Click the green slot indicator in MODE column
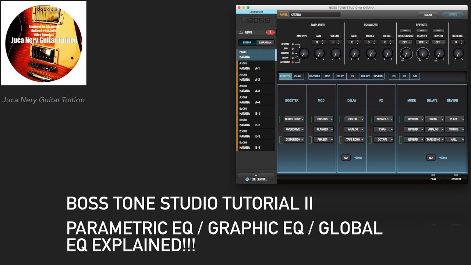 (401, 119)
